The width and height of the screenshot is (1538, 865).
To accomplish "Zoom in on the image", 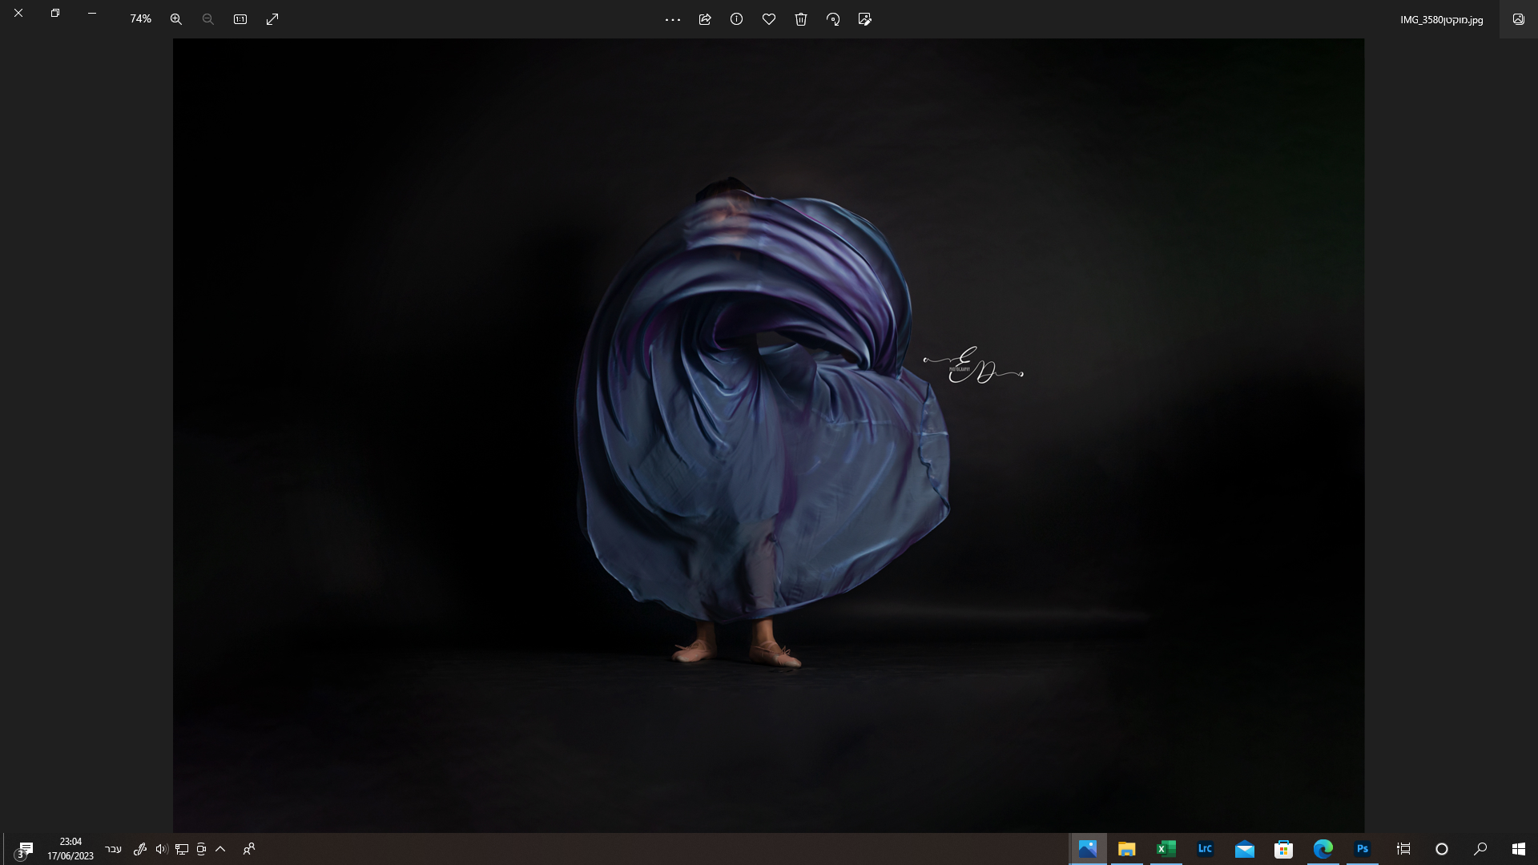I will [x=175, y=19].
